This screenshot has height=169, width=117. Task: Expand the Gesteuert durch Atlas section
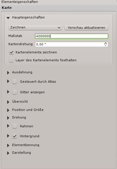coord(8,81)
